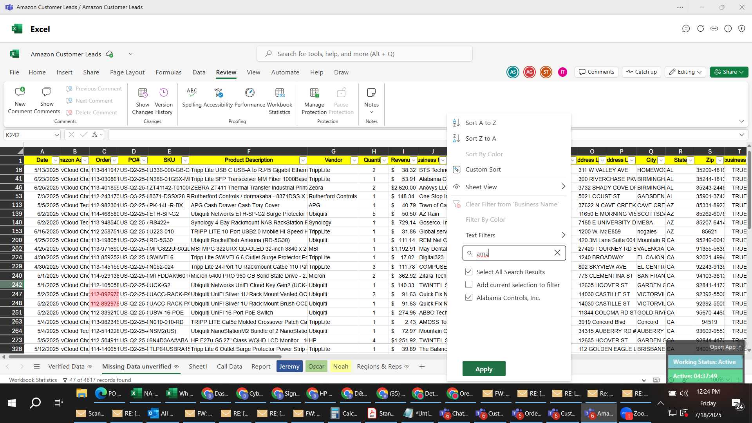Switch to the Home tab
The height and width of the screenshot is (423, 752).
[37, 72]
